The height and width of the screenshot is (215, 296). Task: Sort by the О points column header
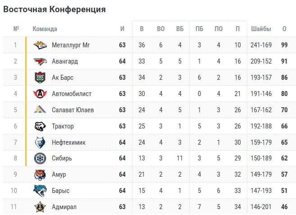click(284, 29)
